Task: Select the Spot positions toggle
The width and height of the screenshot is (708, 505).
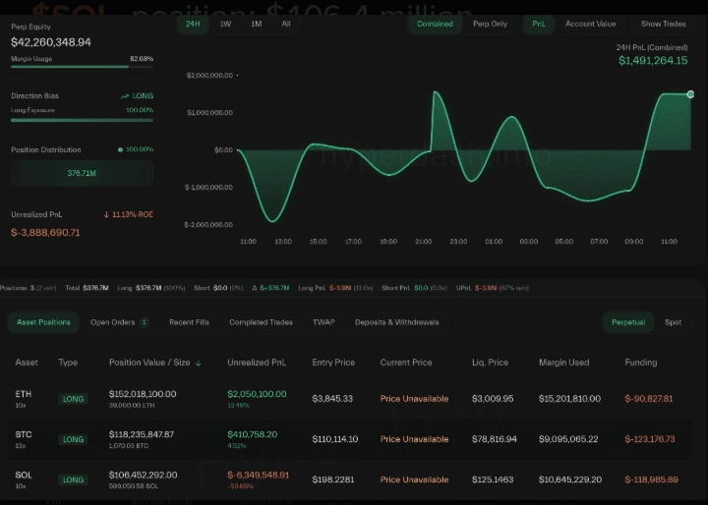Action: 673,322
